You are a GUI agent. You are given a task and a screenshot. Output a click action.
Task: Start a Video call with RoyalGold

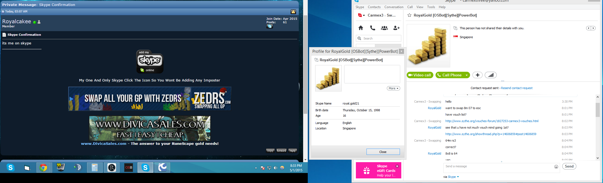click(420, 75)
